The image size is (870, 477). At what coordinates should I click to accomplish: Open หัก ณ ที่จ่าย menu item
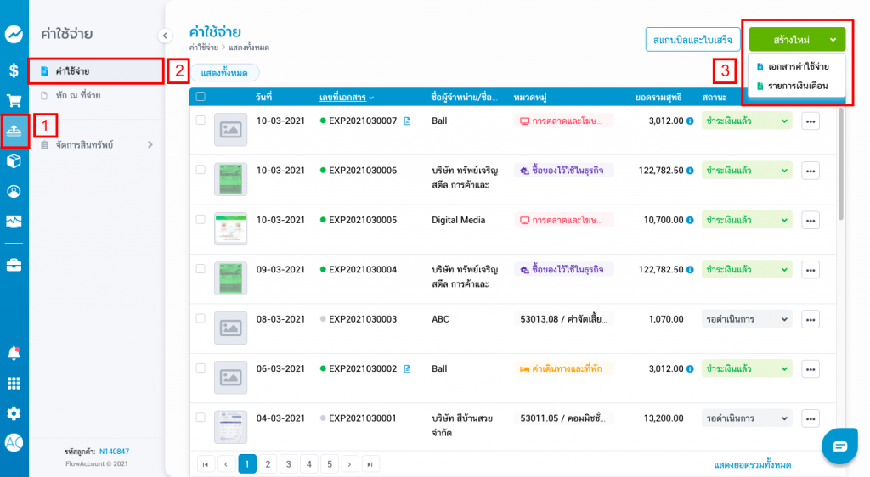(x=78, y=95)
